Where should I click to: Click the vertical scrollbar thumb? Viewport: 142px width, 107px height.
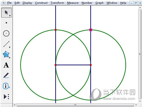(140, 54)
